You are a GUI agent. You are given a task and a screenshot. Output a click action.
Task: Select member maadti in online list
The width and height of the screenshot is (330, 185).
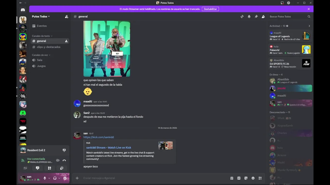[290, 96]
